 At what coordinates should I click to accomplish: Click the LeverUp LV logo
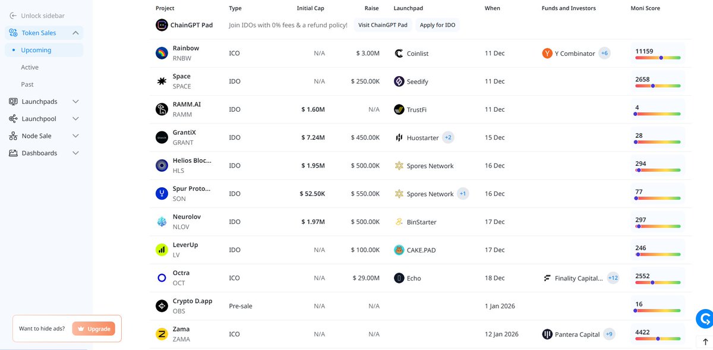click(162, 250)
